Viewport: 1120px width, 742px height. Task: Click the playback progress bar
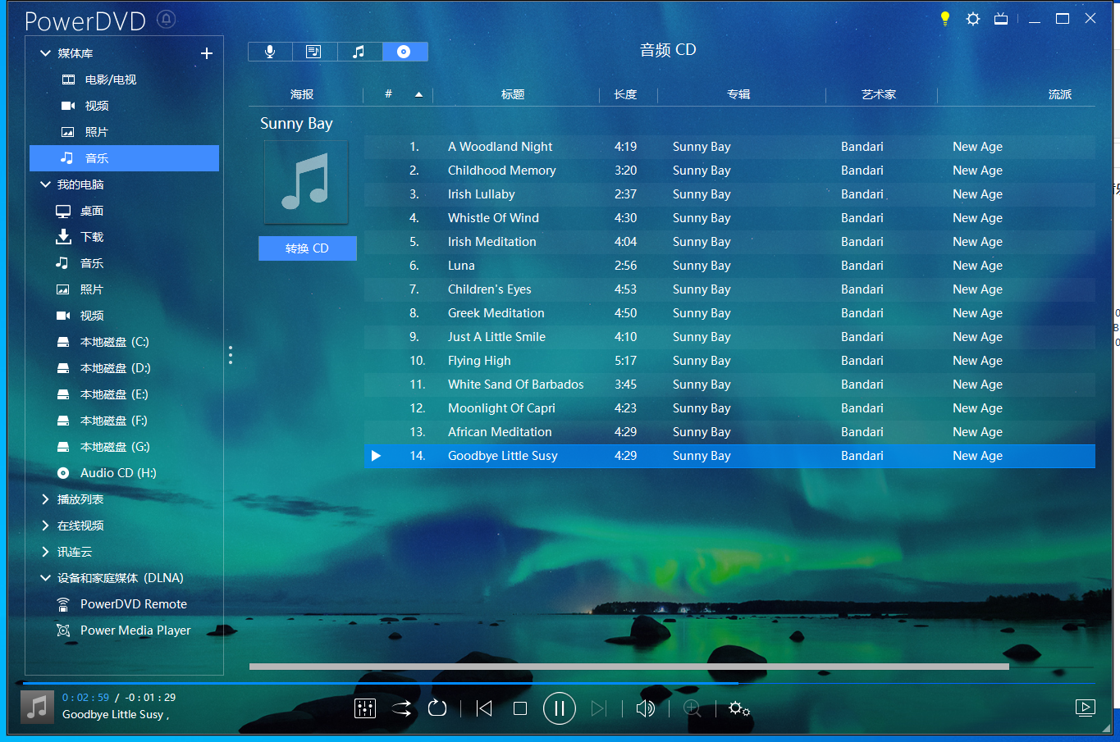pos(558,683)
